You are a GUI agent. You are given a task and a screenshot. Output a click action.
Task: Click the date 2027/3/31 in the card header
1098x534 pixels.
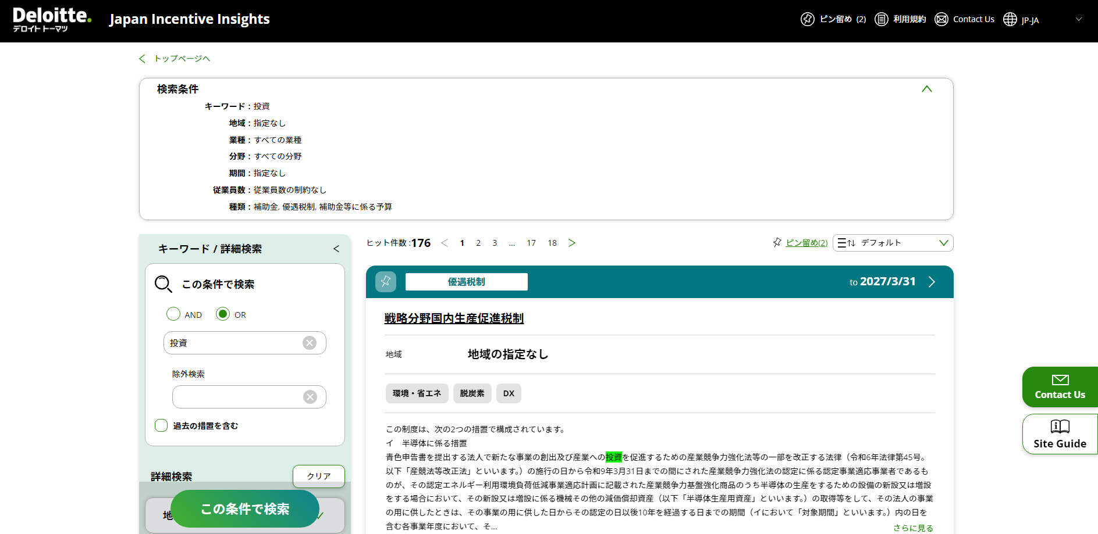coord(887,281)
